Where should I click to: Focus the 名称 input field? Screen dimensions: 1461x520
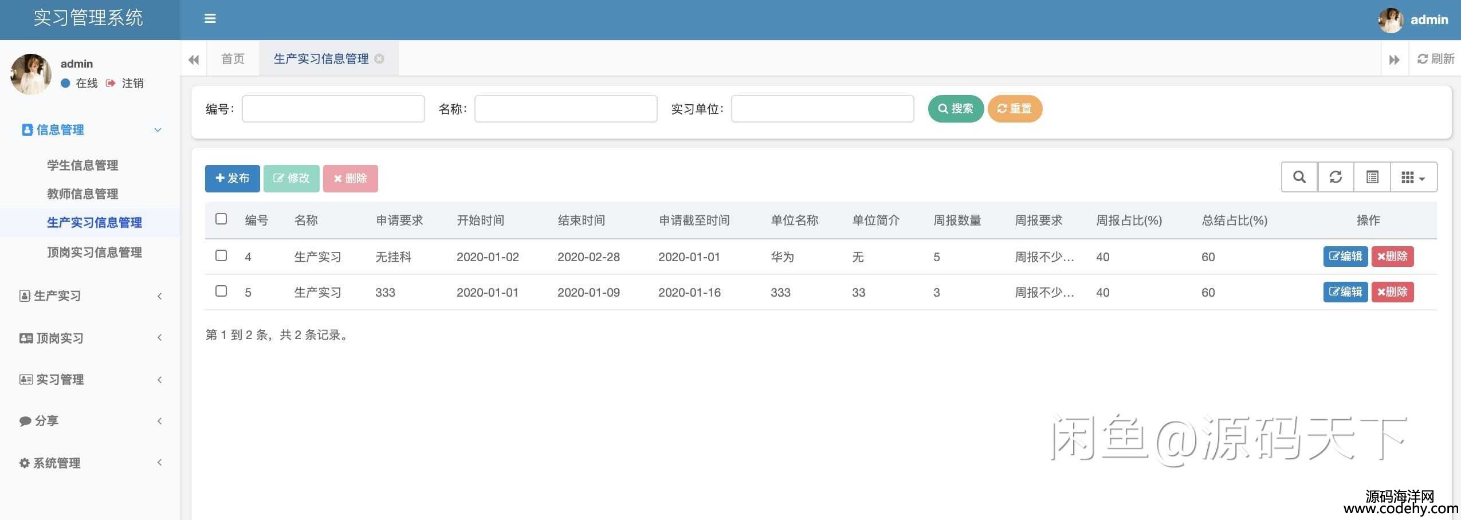(x=565, y=109)
